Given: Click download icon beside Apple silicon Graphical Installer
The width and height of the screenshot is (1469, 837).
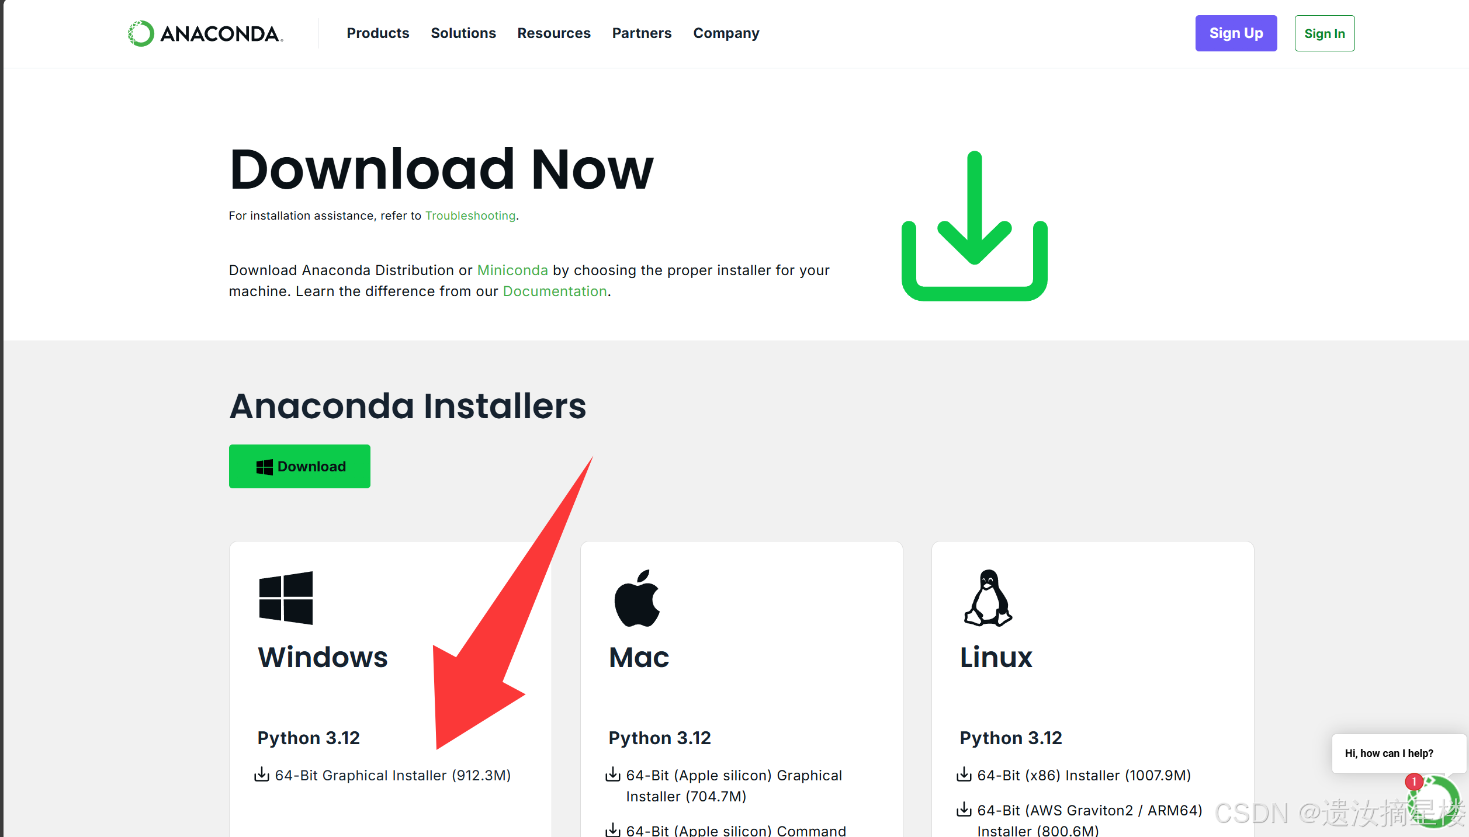Looking at the screenshot, I should point(612,775).
